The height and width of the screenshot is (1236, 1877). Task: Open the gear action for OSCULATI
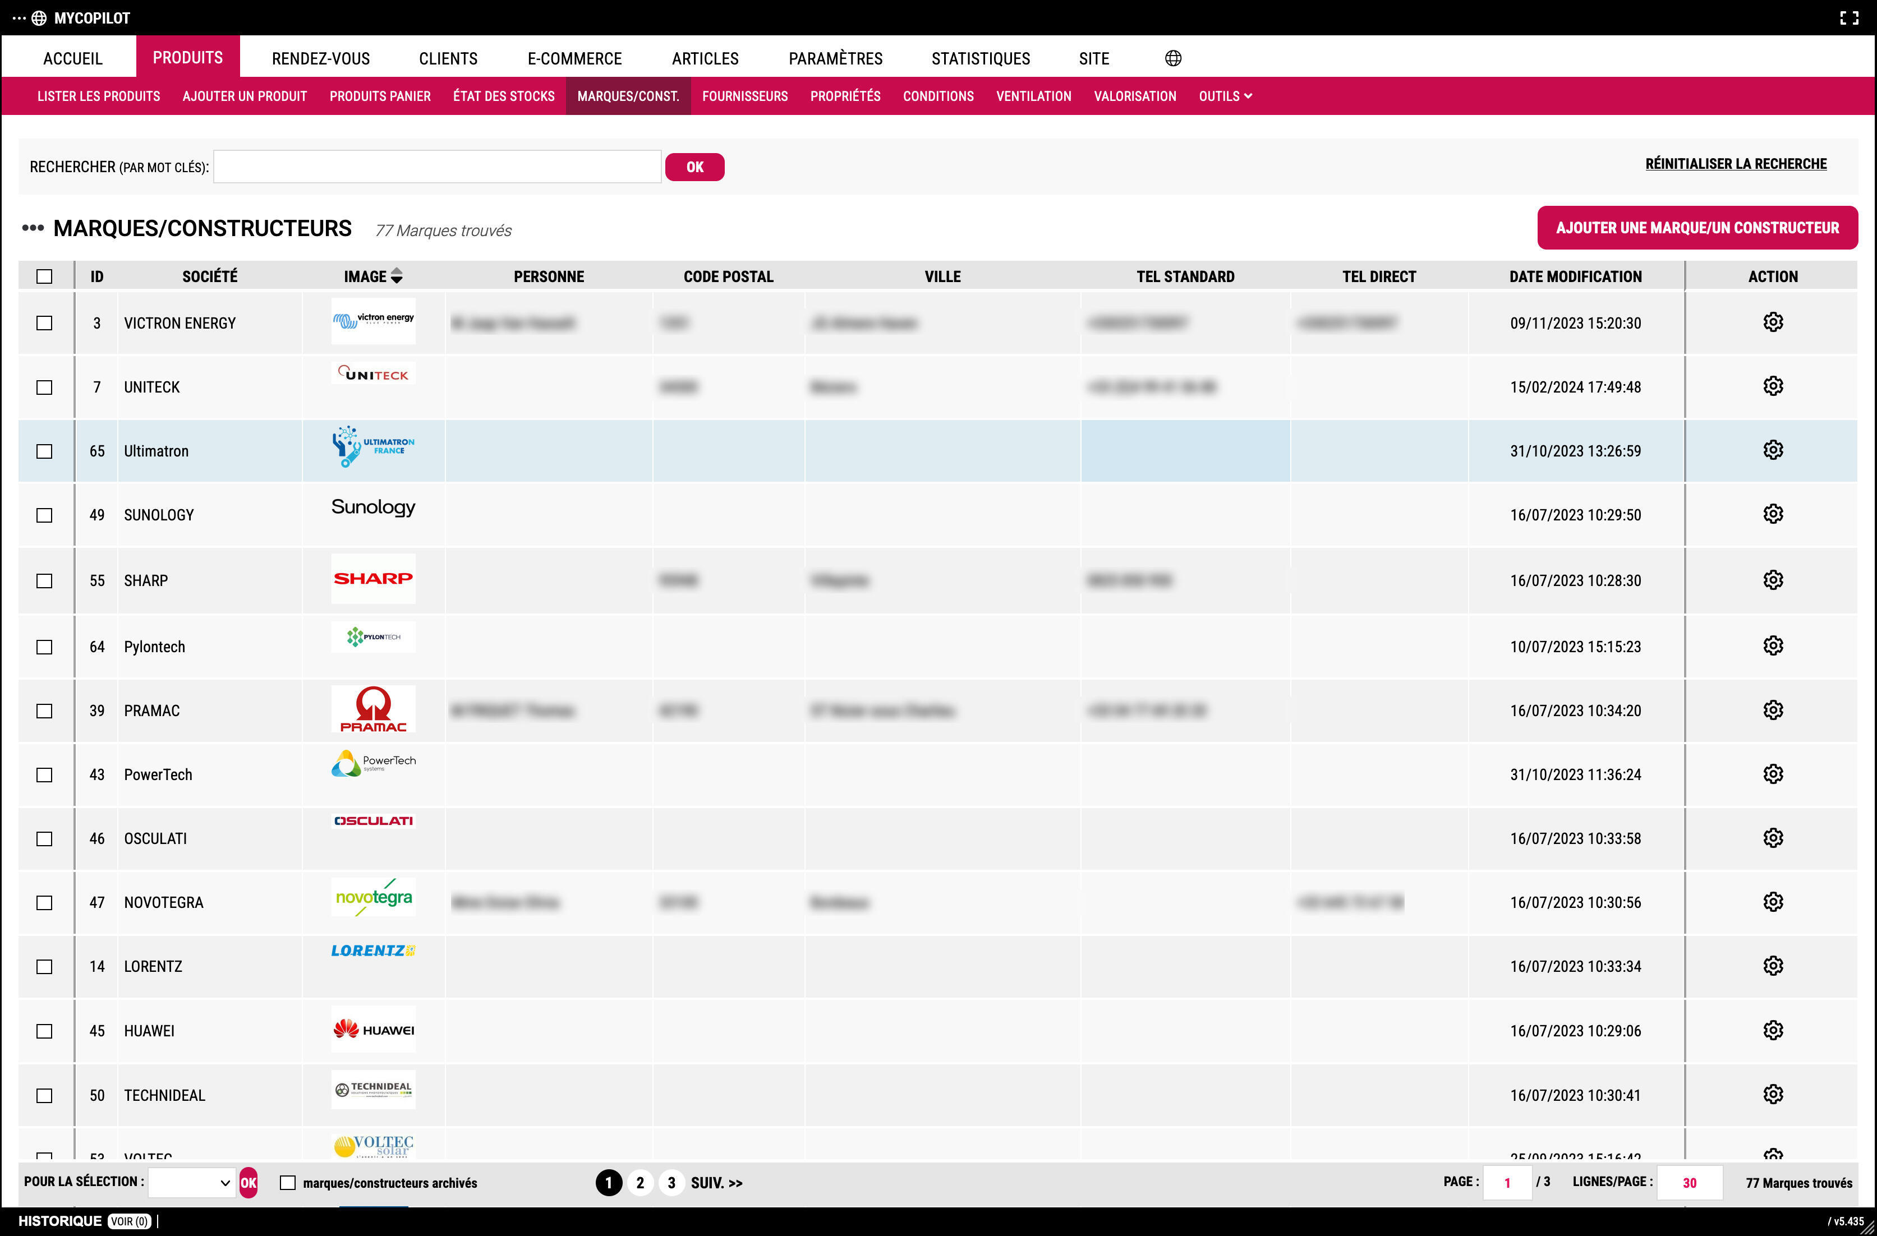tap(1773, 838)
